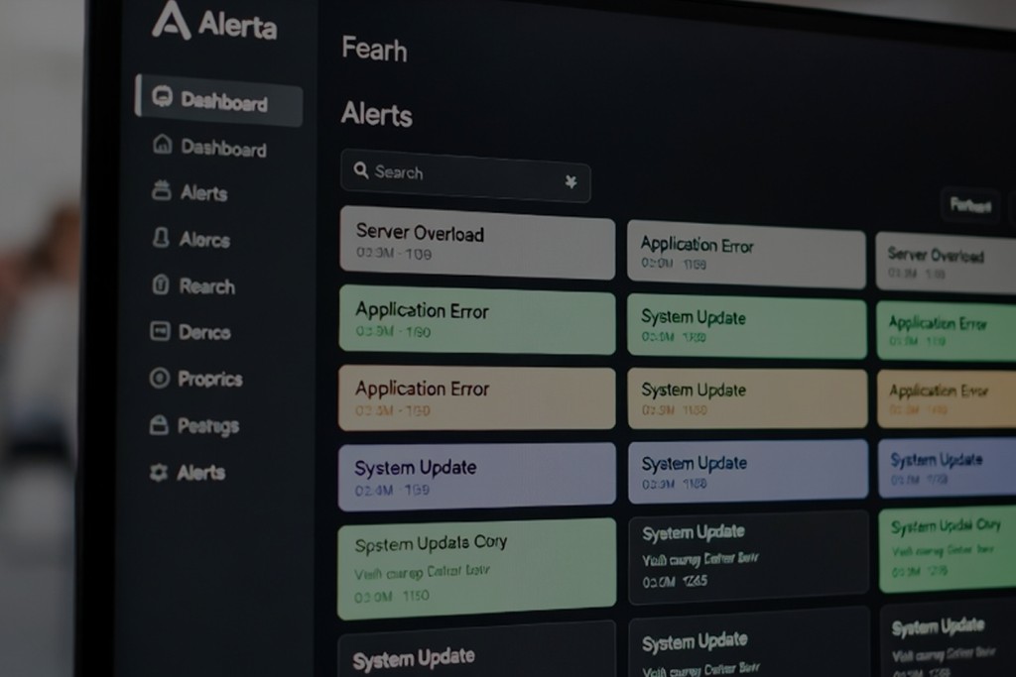Open the gray Server Overload card in first column

[x=476, y=242]
